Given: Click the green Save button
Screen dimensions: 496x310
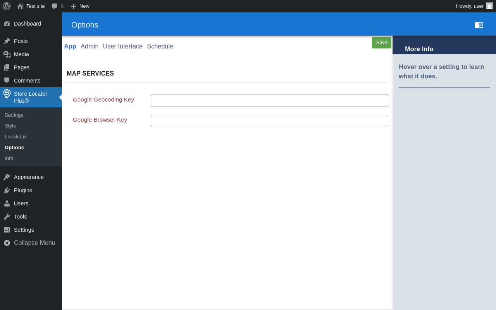Looking at the screenshot, I should click(x=382, y=43).
